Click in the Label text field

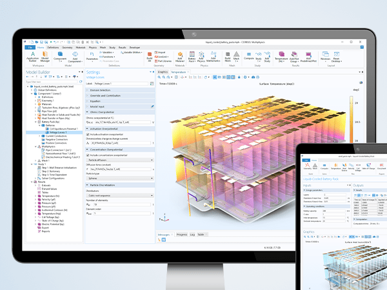121,84
